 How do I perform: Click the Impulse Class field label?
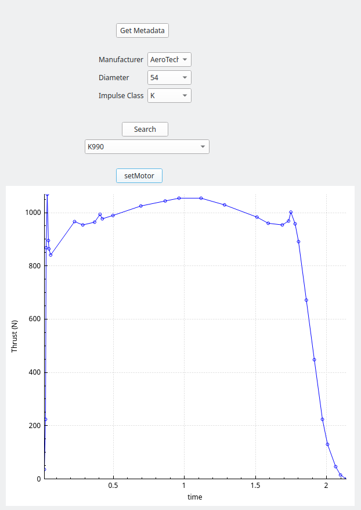(121, 96)
